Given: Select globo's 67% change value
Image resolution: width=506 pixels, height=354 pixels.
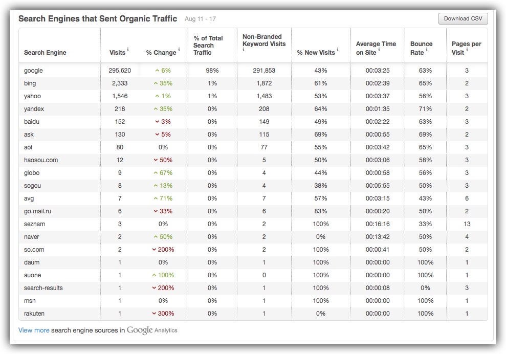Looking at the screenshot, I should click(163, 173).
